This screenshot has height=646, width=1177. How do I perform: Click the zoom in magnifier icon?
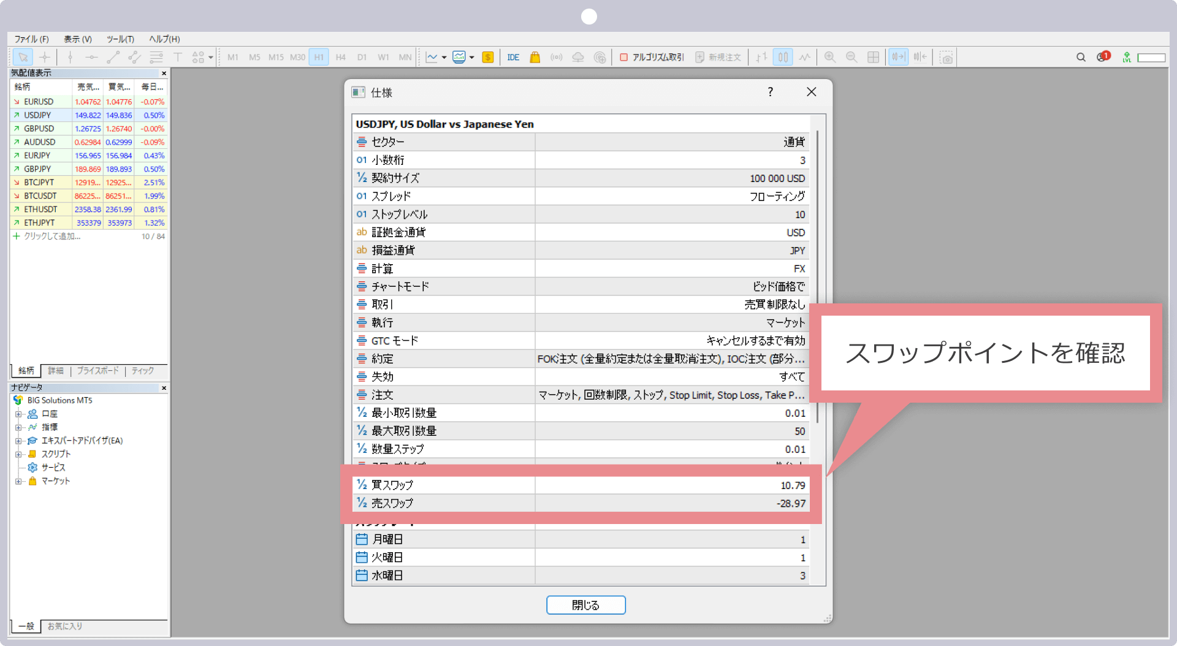click(830, 58)
